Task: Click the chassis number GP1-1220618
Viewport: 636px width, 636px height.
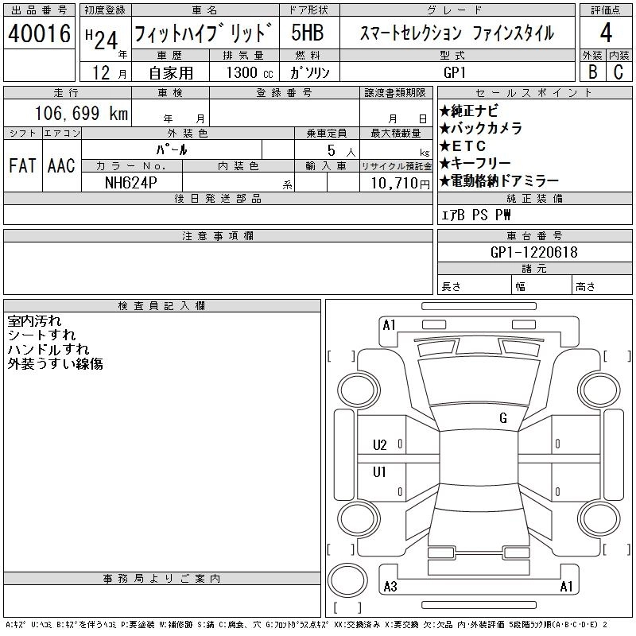Action: point(533,252)
